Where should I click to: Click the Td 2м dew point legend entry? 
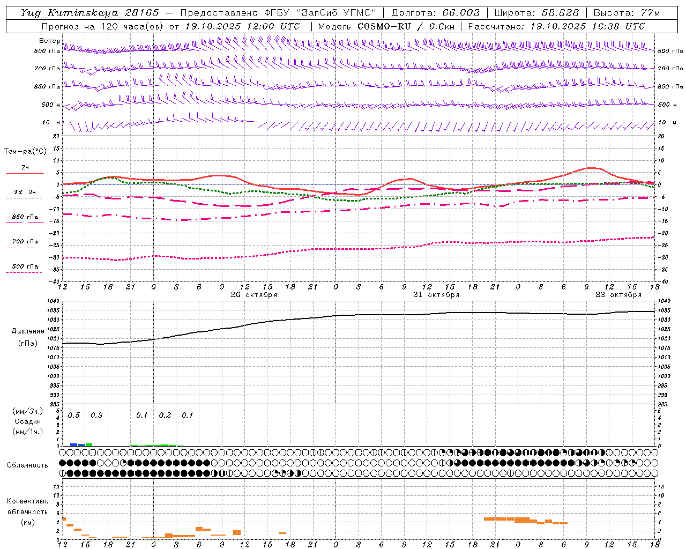25,192
